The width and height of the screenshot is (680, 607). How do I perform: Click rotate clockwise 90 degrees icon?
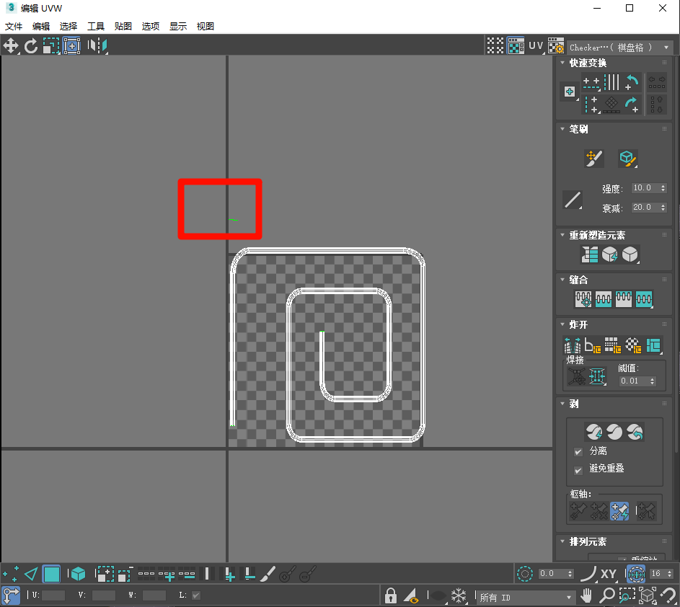point(632,105)
